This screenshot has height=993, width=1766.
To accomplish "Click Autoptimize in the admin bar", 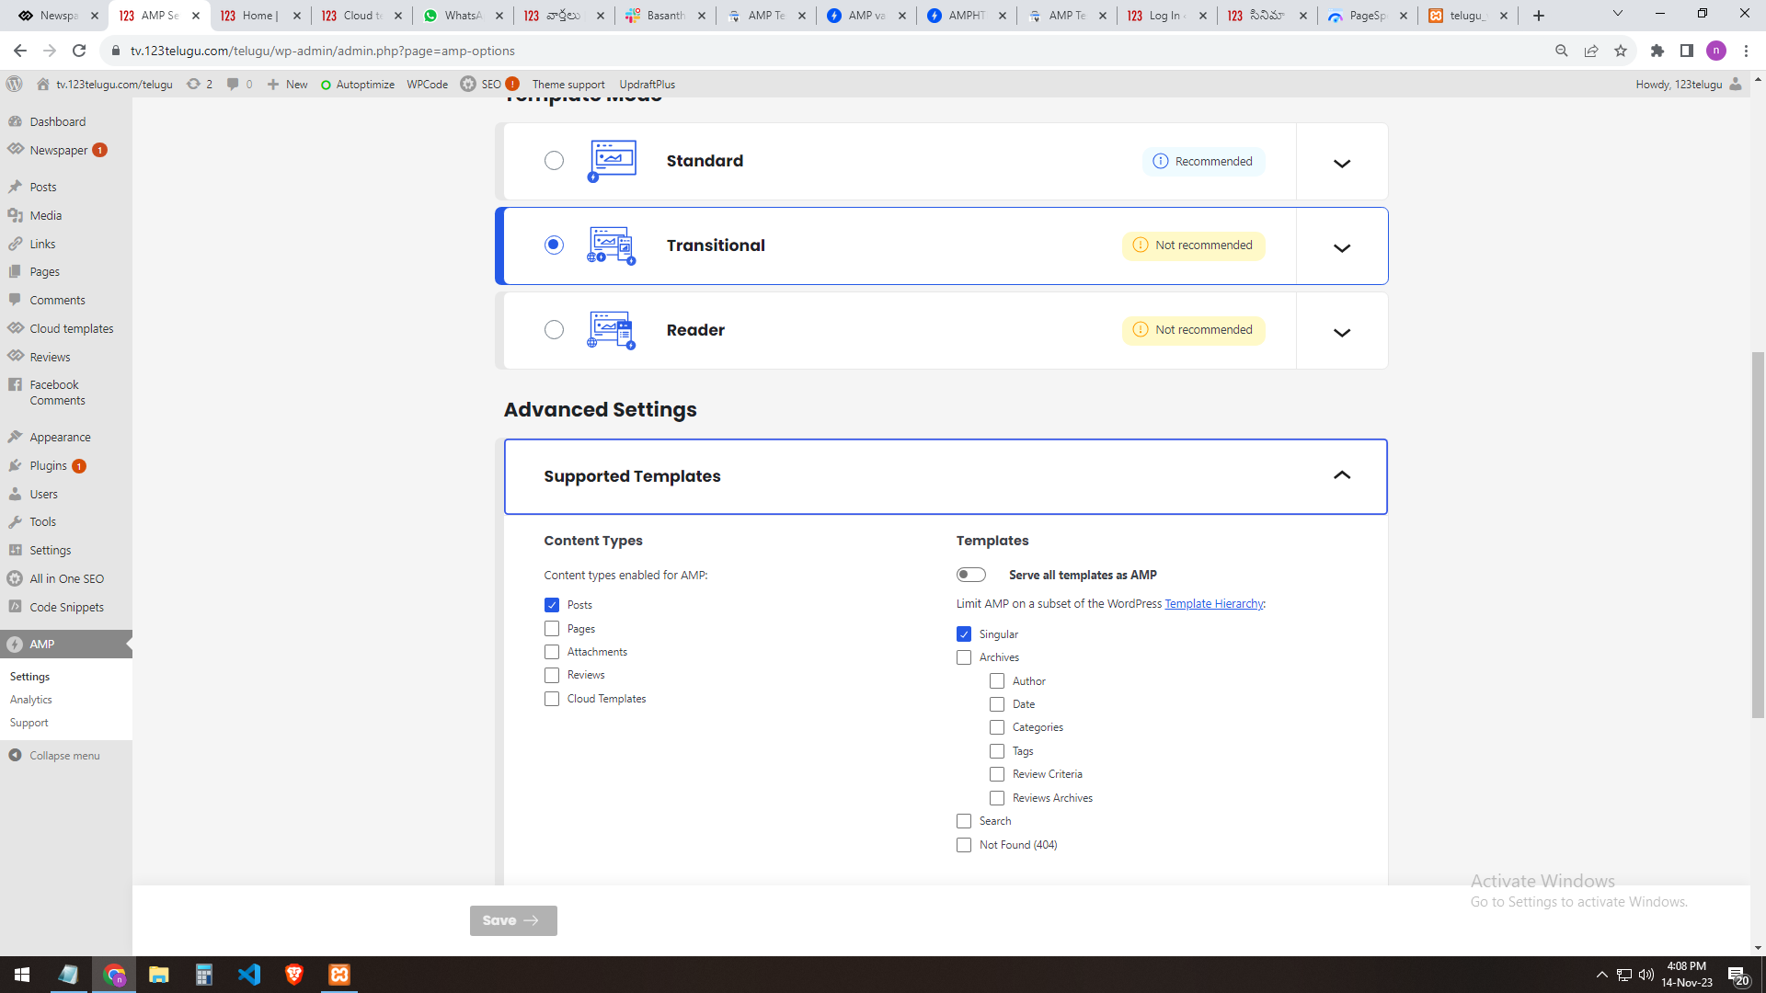I will click(x=358, y=84).
